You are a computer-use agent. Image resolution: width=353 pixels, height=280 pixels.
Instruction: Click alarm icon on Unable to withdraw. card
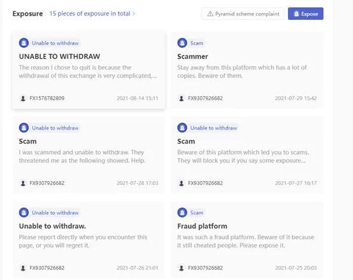pyautogui.click(x=24, y=212)
